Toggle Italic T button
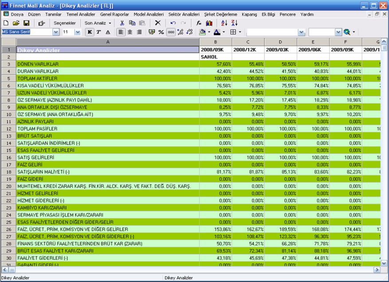The height and width of the screenshot is (282, 389). (x=98, y=32)
